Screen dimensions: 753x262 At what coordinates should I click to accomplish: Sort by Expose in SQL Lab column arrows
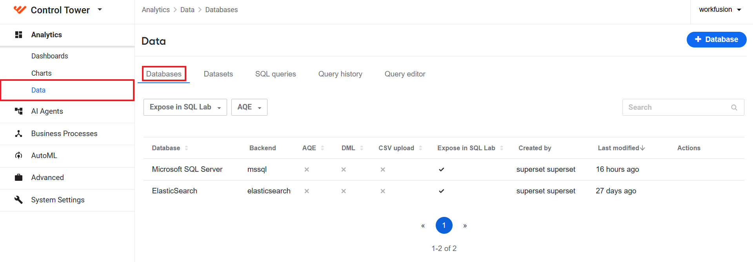pos(502,148)
